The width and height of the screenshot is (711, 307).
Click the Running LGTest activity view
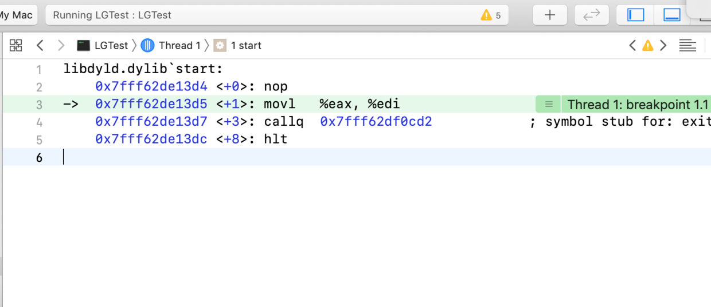point(277,15)
